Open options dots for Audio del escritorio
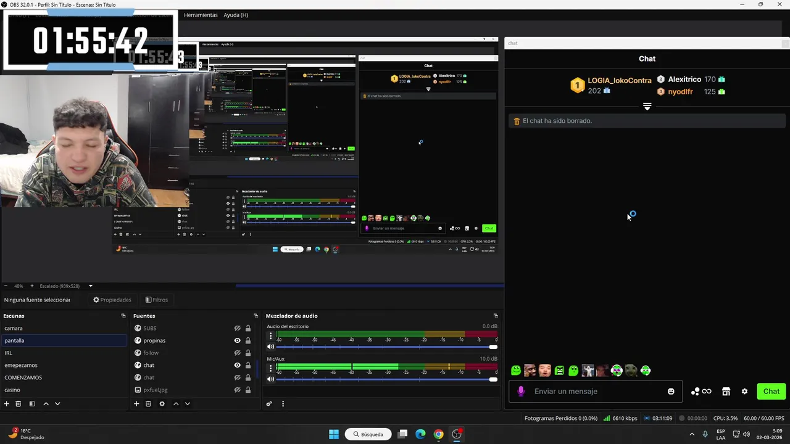This screenshot has height=444, width=790. coord(270,336)
